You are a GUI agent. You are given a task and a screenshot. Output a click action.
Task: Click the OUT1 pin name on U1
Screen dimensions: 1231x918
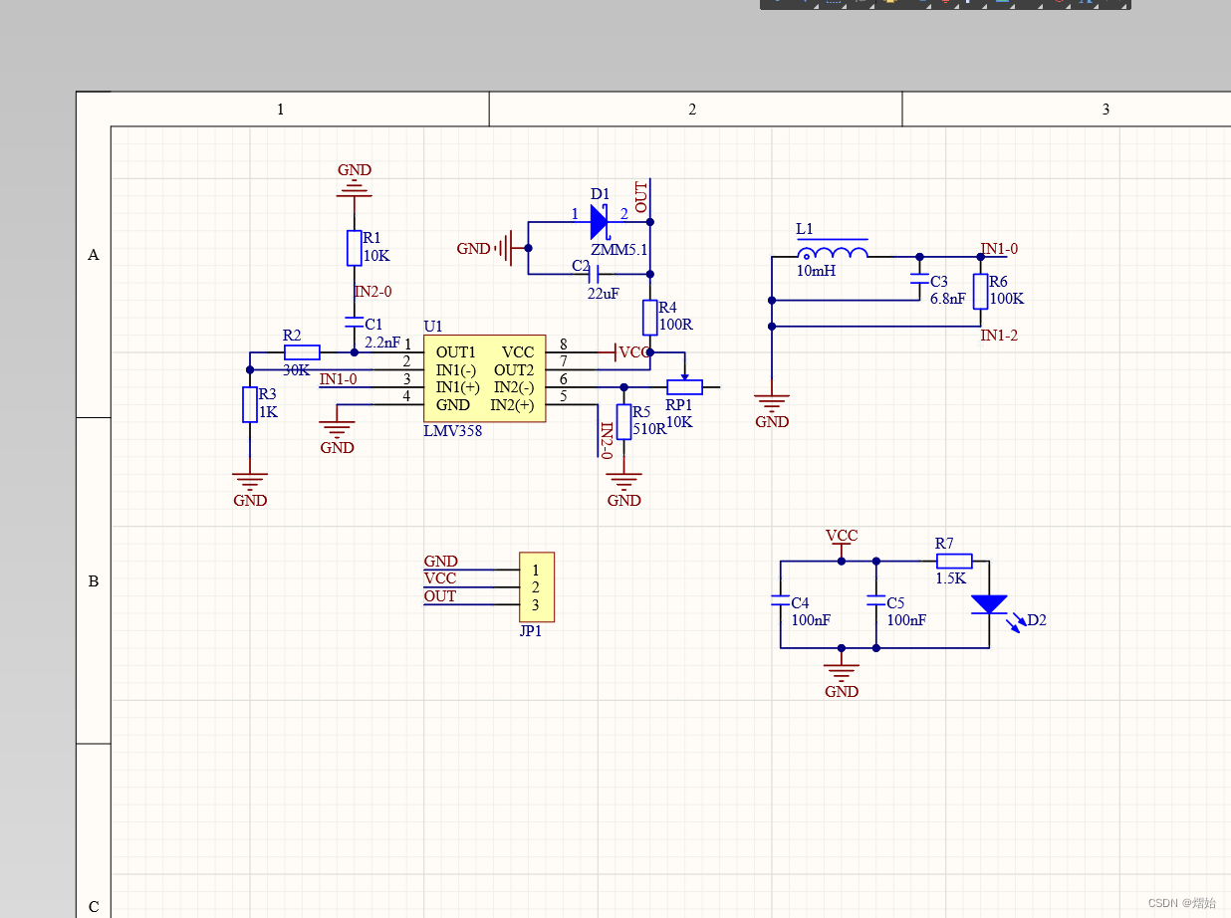[456, 352]
